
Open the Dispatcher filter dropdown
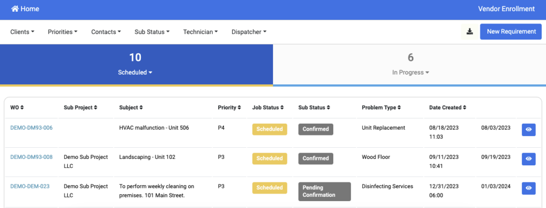tap(249, 31)
